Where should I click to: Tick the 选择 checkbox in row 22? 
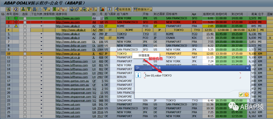(25, 100)
